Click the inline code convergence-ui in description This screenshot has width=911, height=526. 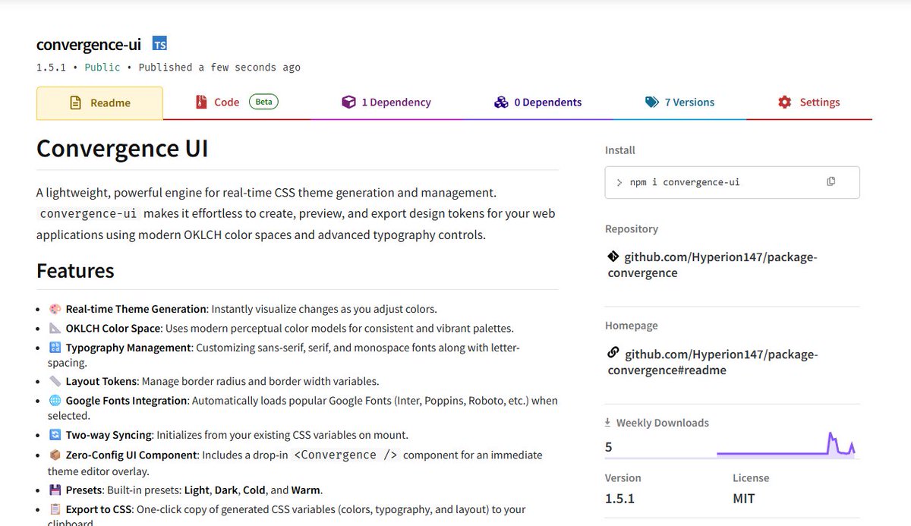88,213
